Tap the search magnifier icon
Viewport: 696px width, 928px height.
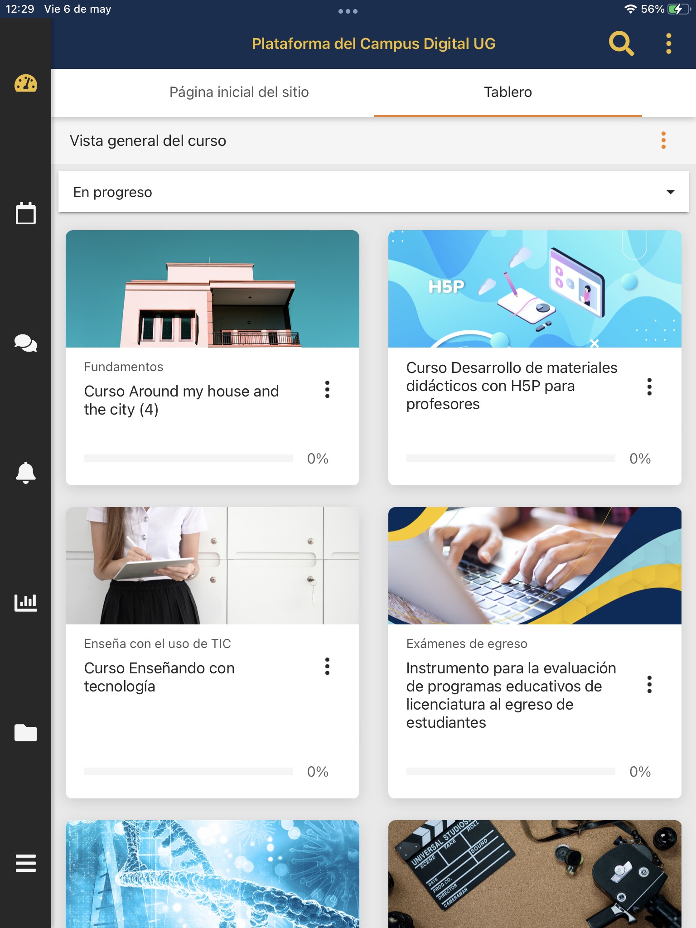pyautogui.click(x=621, y=43)
